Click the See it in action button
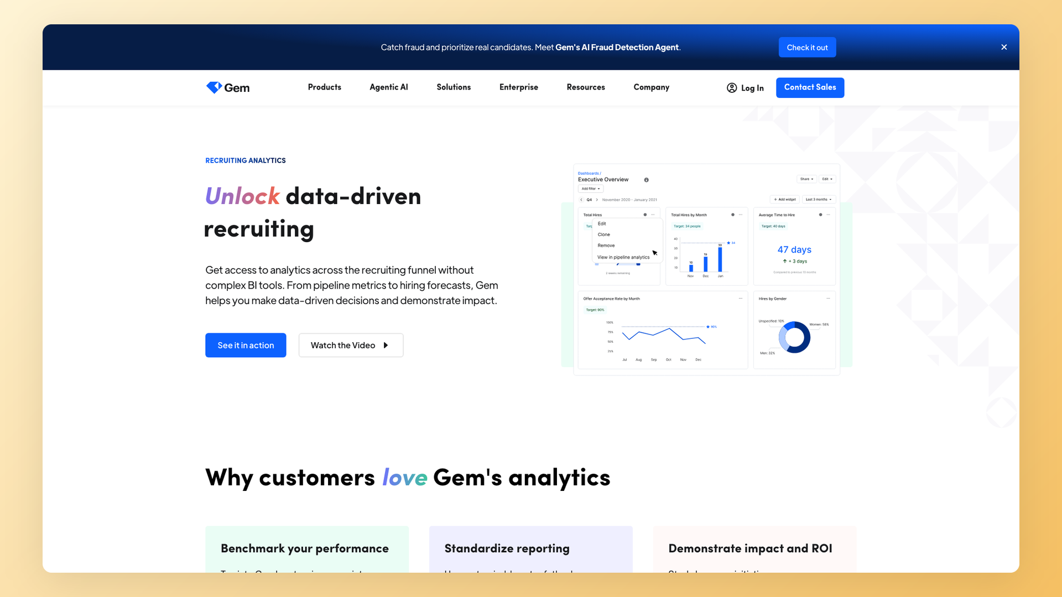The height and width of the screenshot is (597, 1062). (x=245, y=345)
